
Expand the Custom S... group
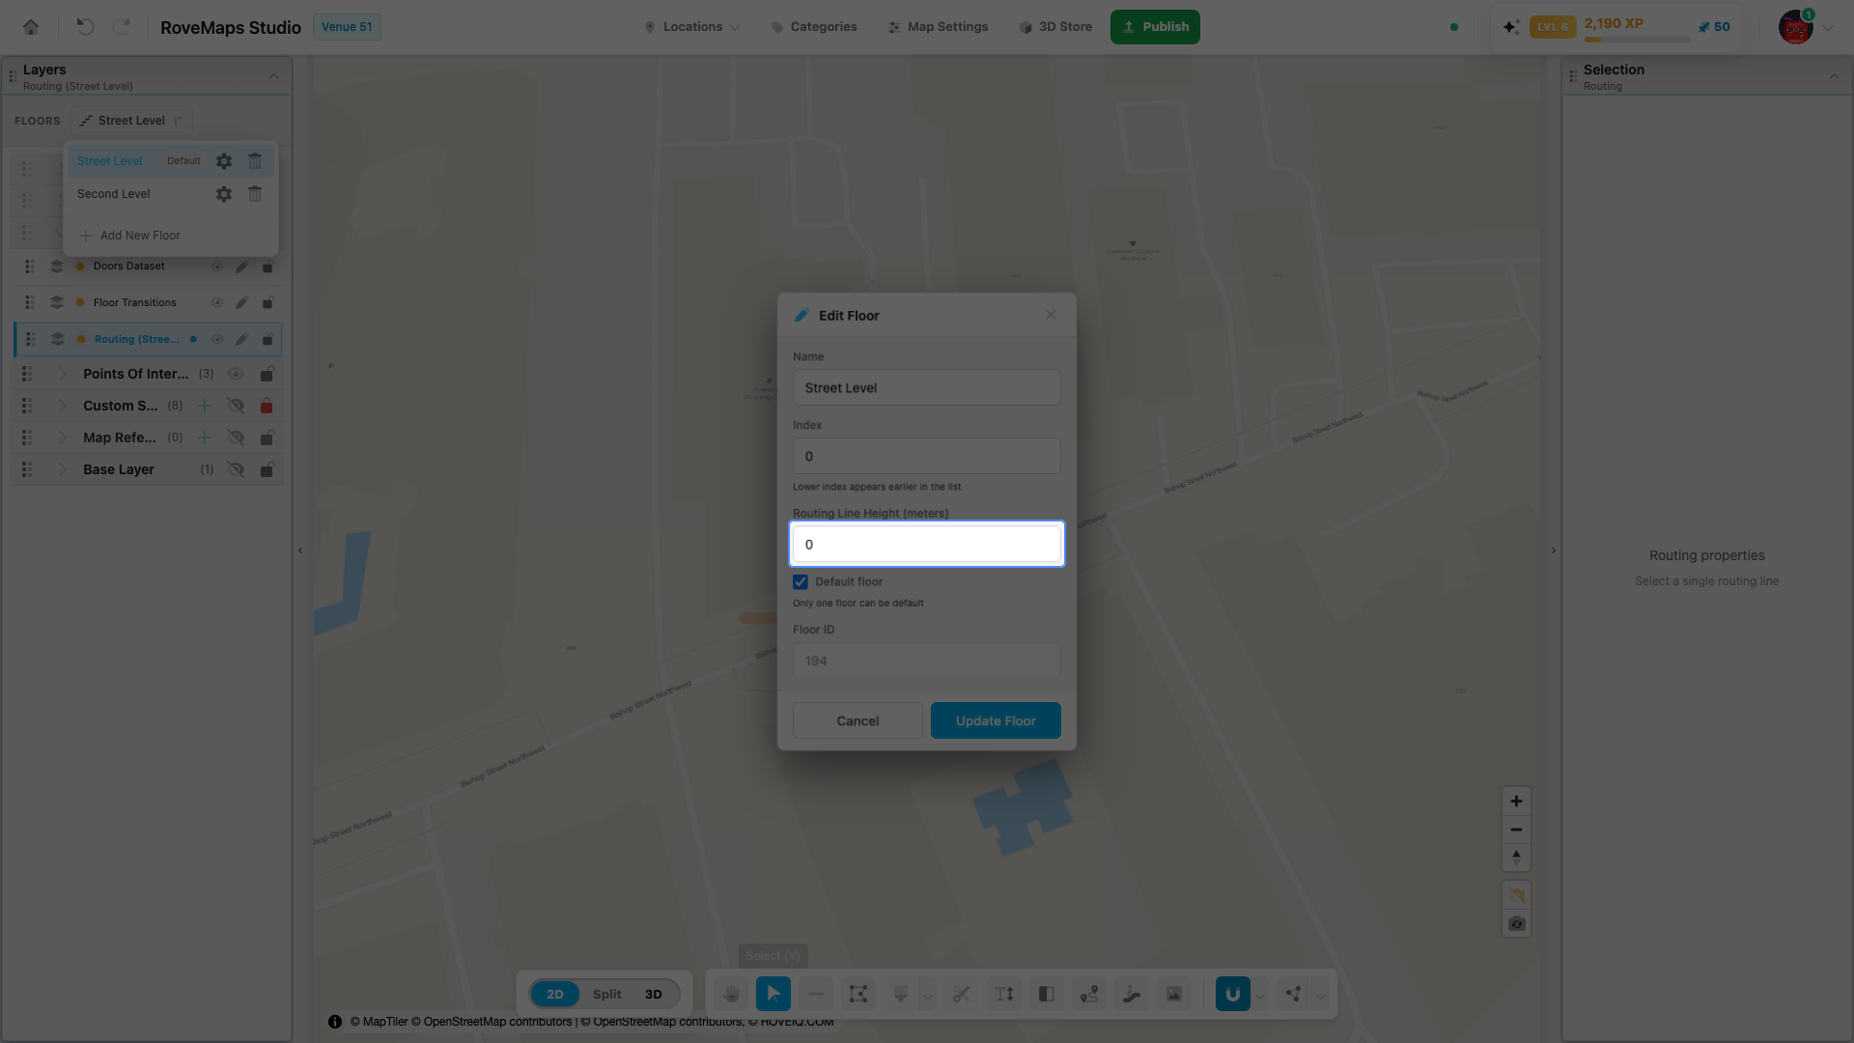pyautogui.click(x=63, y=406)
